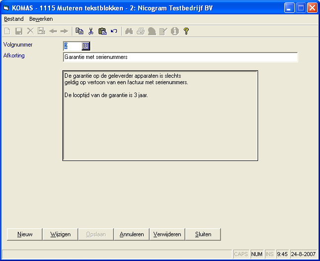Click the Volgnummer label

(x=18, y=45)
